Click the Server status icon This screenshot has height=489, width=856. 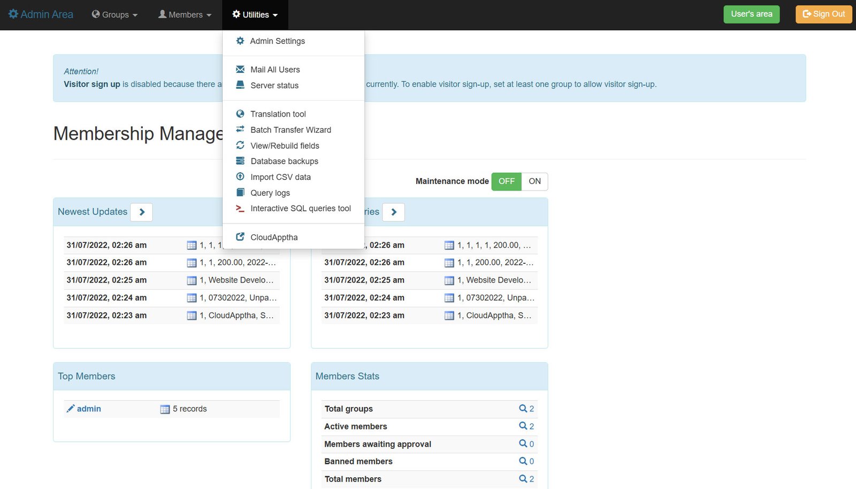click(x=240, y=85)
